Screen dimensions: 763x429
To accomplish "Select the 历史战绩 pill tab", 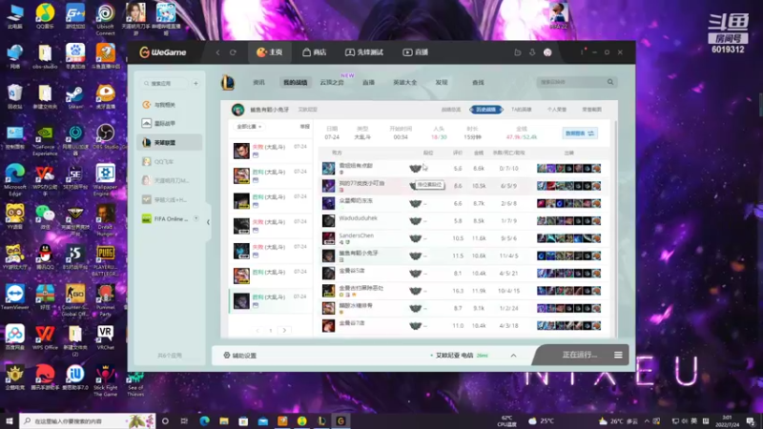I will coord(485,110).
